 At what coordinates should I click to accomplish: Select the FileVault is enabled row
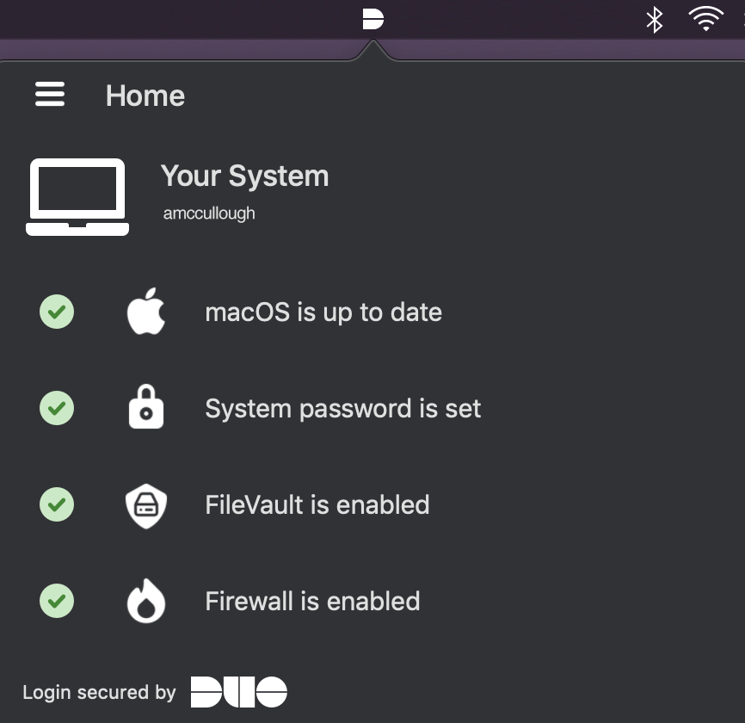click(x=317, y=504)
